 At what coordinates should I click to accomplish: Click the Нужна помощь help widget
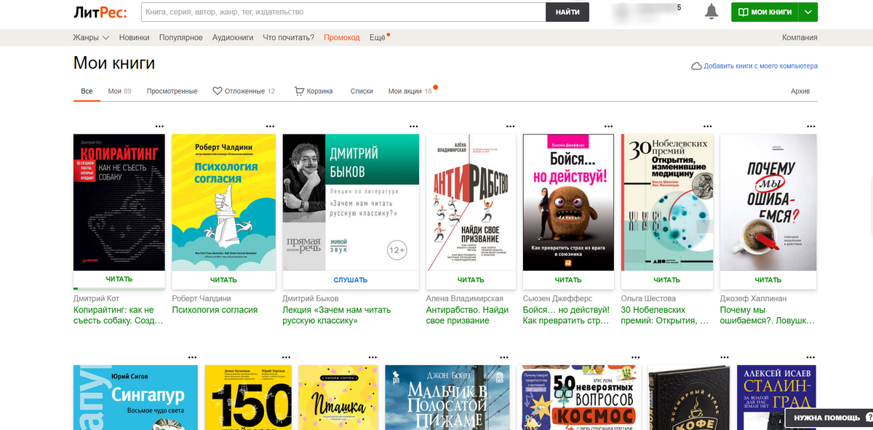829,418
